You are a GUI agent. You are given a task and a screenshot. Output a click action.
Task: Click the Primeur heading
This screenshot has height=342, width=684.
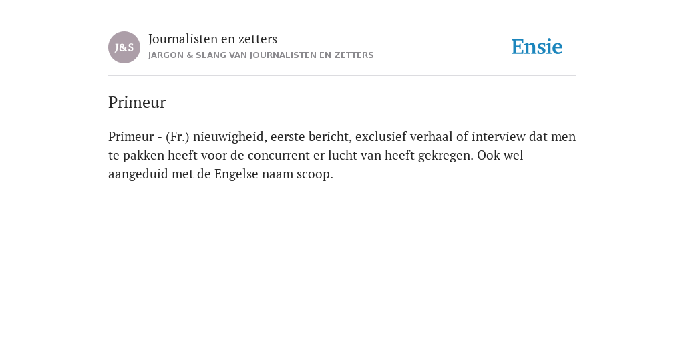137,102
